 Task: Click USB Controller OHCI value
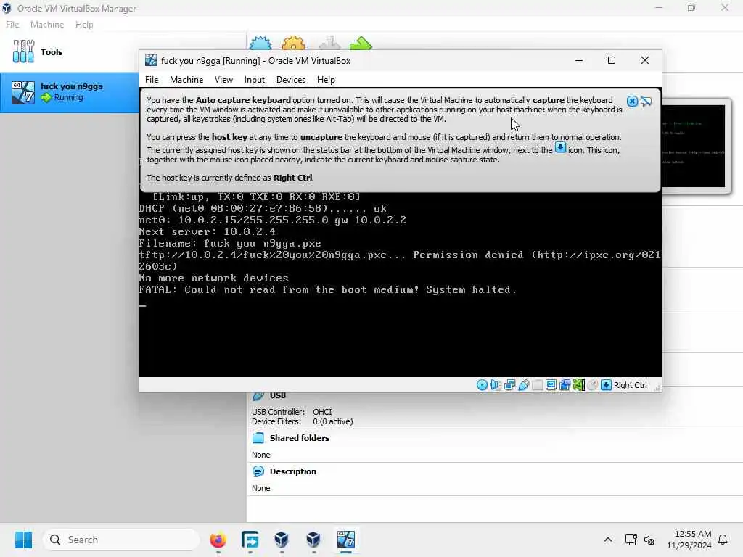[x=322, y=412]
